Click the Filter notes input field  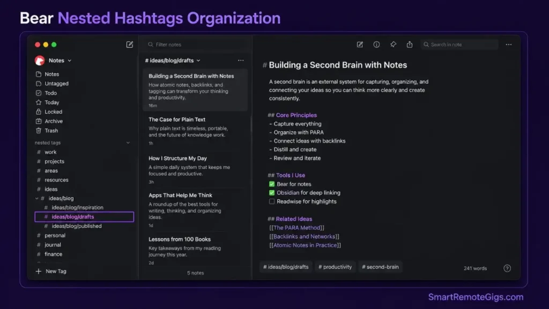pos(196,44)
